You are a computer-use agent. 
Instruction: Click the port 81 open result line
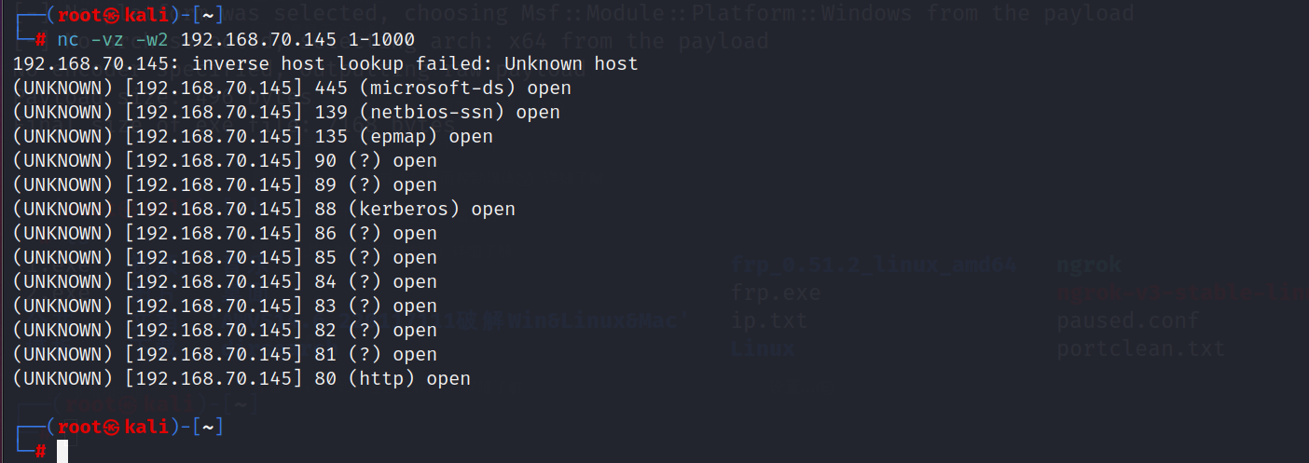225,354
